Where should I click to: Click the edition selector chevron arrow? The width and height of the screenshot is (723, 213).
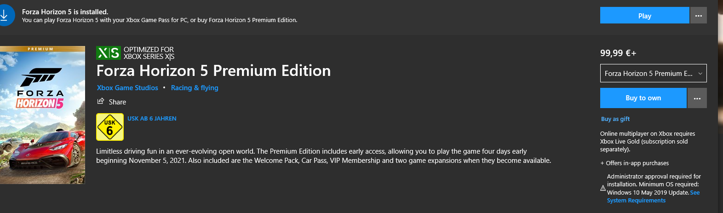700,74
